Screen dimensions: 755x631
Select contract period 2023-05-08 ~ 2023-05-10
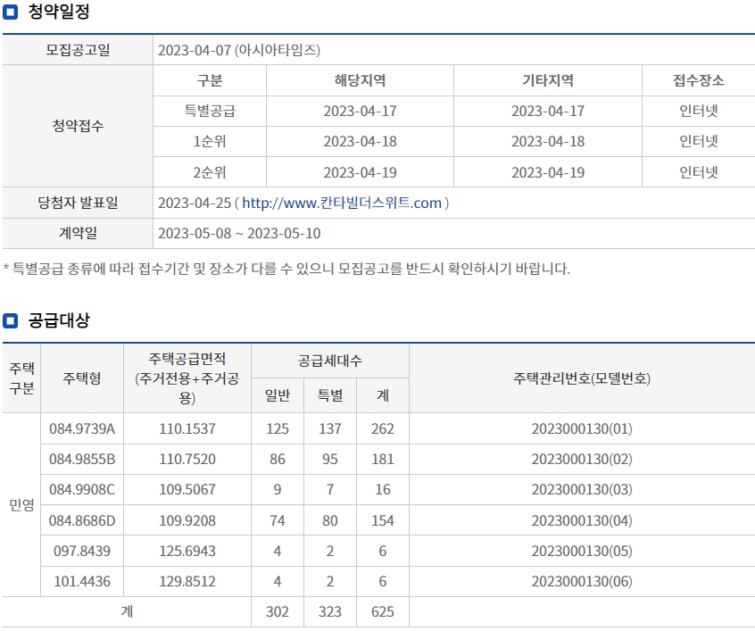239,233
